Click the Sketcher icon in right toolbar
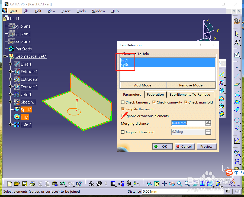Screen dimensions: 244x197 tap(237, 55)
